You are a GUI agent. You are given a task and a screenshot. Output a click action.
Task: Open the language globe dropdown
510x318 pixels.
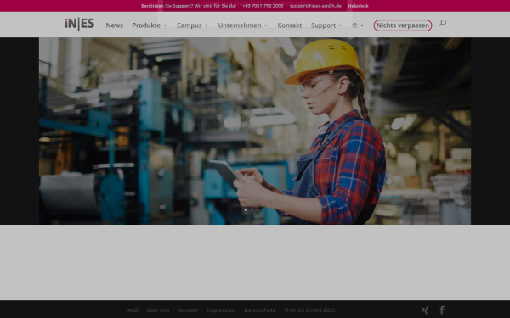click(358, 25)
